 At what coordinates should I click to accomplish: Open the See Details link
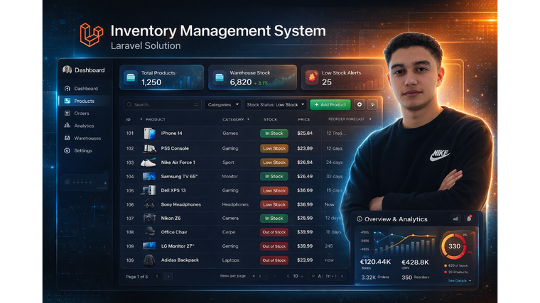click(460, 280)
